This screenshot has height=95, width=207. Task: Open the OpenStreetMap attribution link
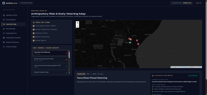coord(184,67)
